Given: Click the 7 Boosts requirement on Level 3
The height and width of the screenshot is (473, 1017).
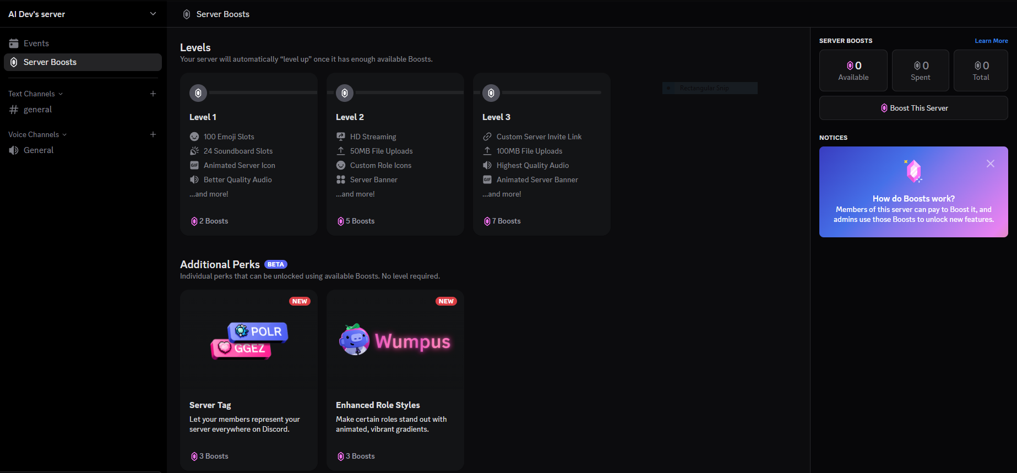Looking at the screenshot, I should 502,221.
